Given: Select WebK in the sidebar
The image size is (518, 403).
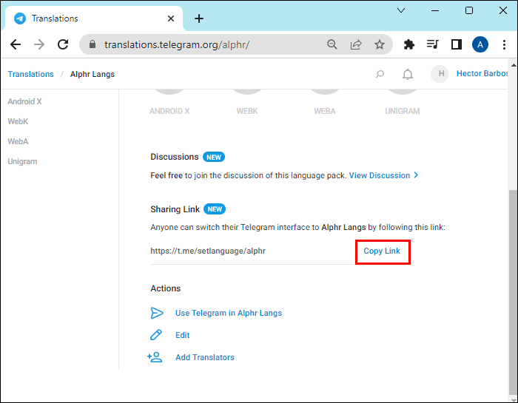Looking at the screenshot, I should (x=18, y=121).
